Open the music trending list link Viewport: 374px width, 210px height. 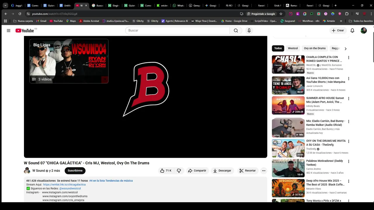point(111,181)
